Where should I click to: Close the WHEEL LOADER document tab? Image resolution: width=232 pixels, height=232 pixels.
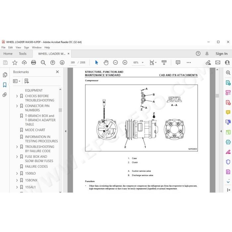pyautogui.click(x=69, y=54)
